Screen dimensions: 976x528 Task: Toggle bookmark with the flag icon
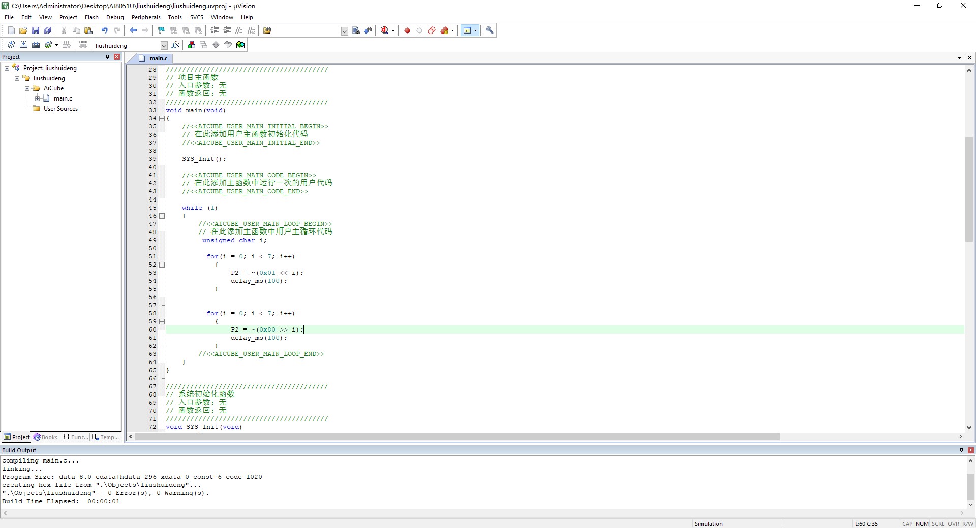click(161, 30)
